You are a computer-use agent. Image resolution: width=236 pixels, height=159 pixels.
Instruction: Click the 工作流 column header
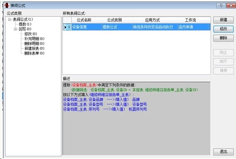click(x=191, y=20)
